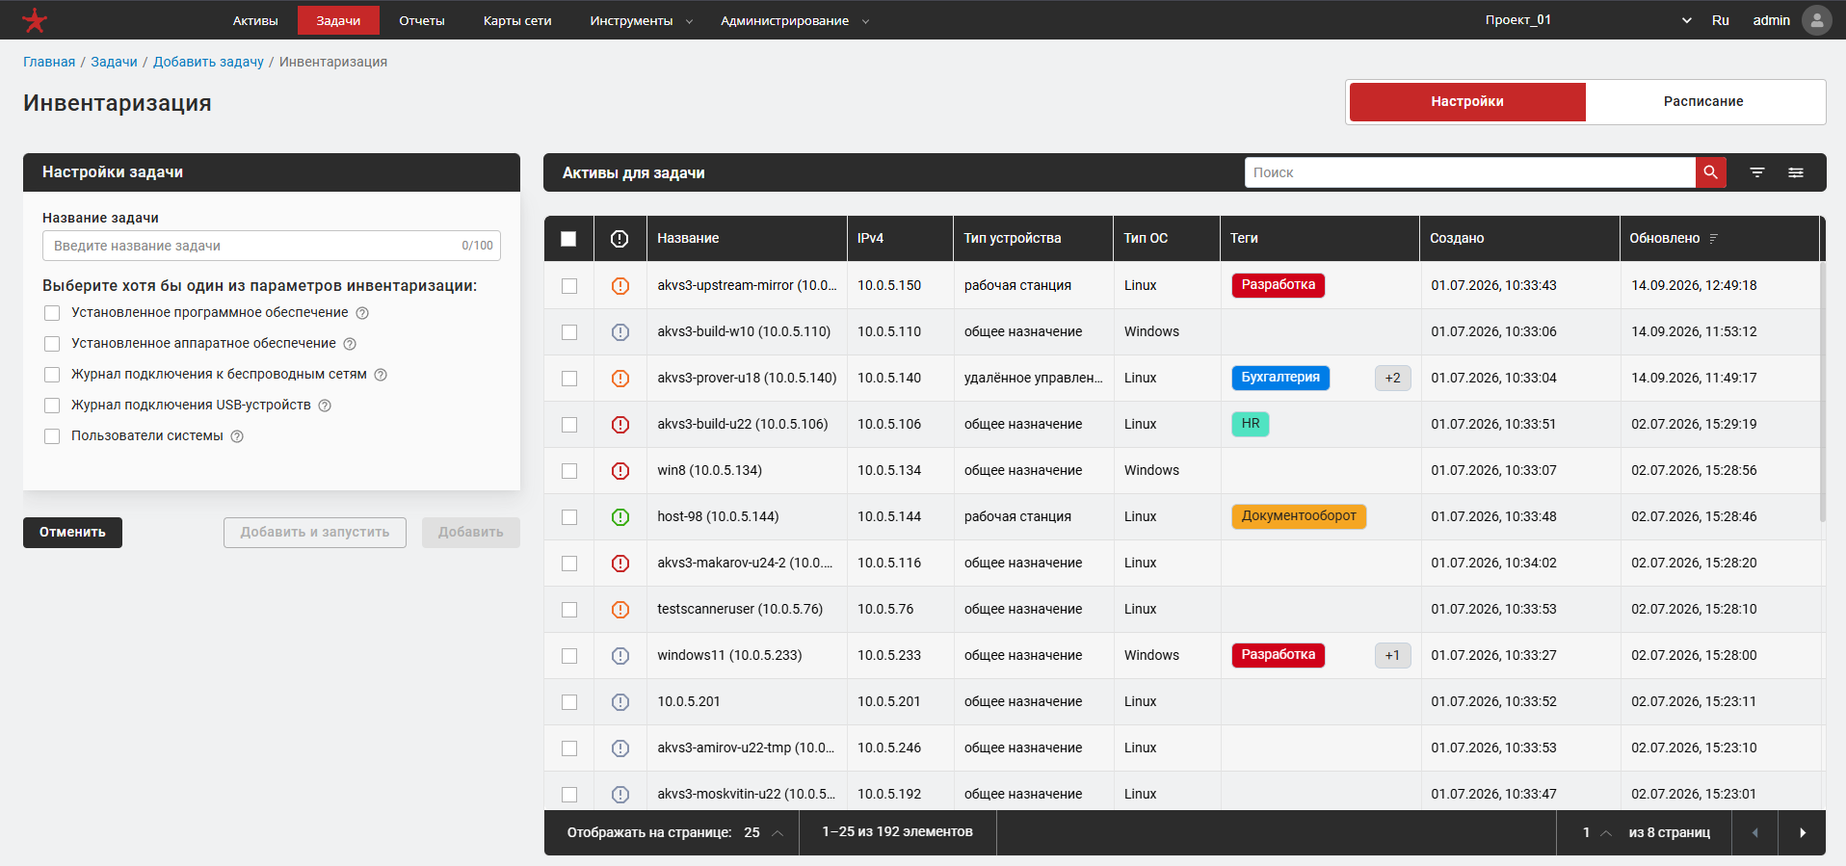Open the Проект_01 project selector
The image size is (1846, 866).
coord(1588,20)
